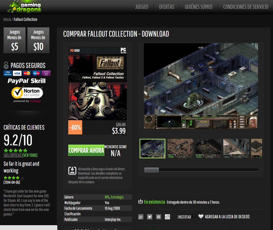Open the RPG genre link
Image resolution: width=273 pixels, height=230 pixels.
[107, 197]
